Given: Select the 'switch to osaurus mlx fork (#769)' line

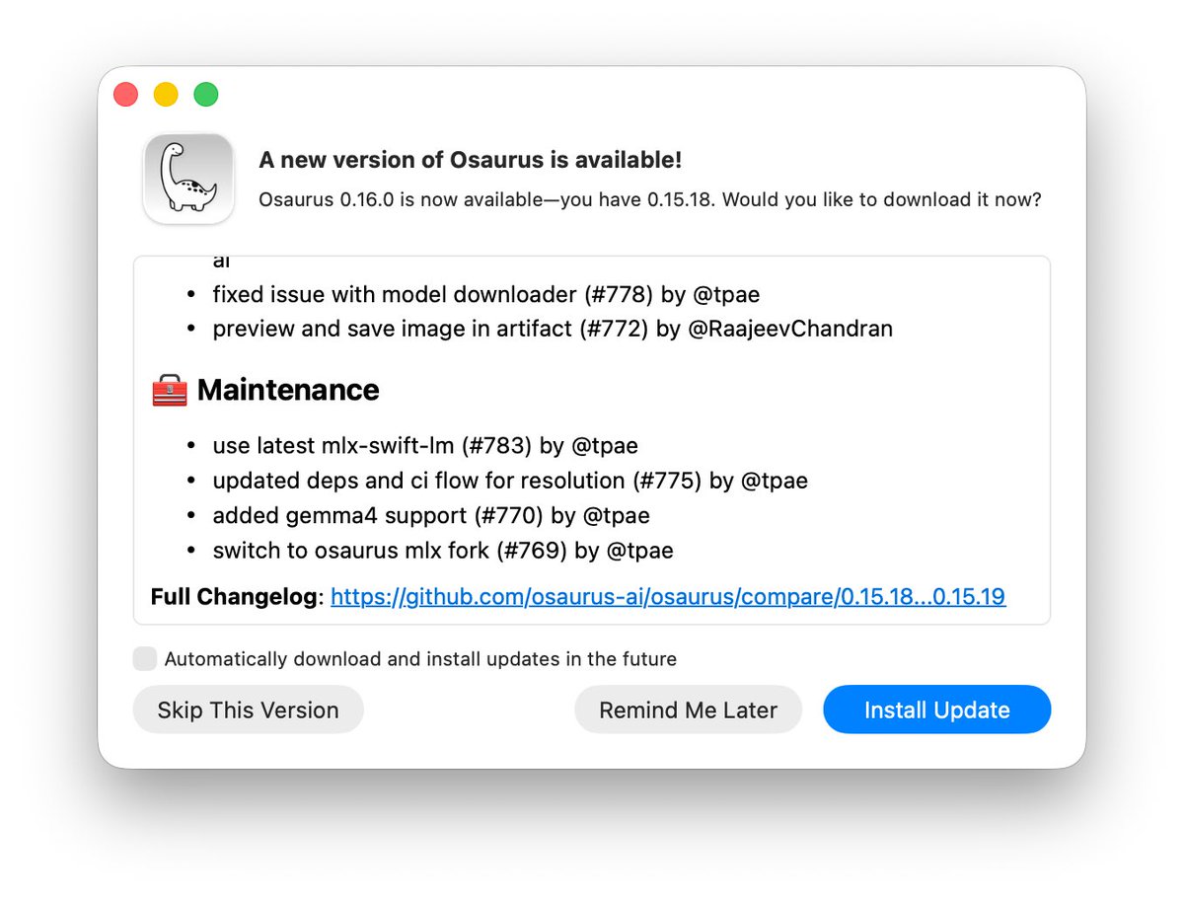Looking at the screenshot, I should (x=443, y=550).
